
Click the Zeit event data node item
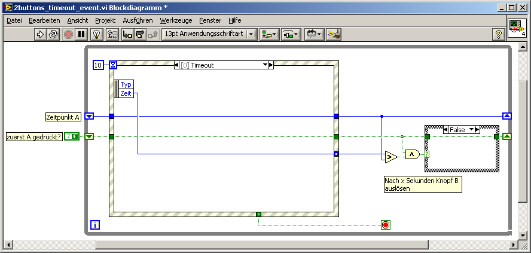tap(126, 93)
